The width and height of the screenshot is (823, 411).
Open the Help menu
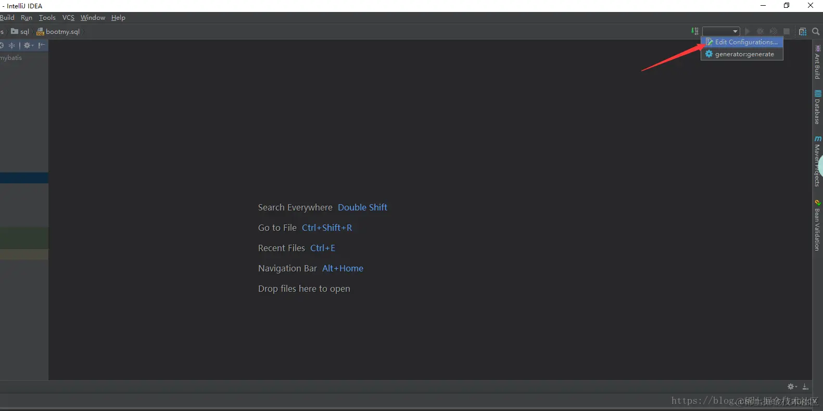coord(118,18)
